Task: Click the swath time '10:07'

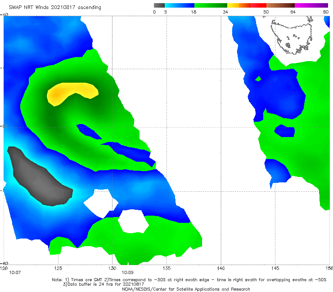Action: click(15, 273)
